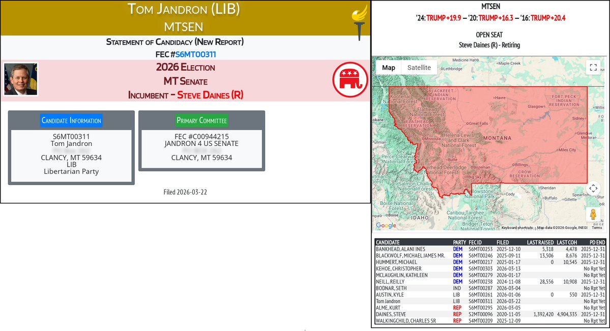Select NEILL, REILLY candidate row
The width and height of the screenshot is (610, 331).
pos(490,282)
